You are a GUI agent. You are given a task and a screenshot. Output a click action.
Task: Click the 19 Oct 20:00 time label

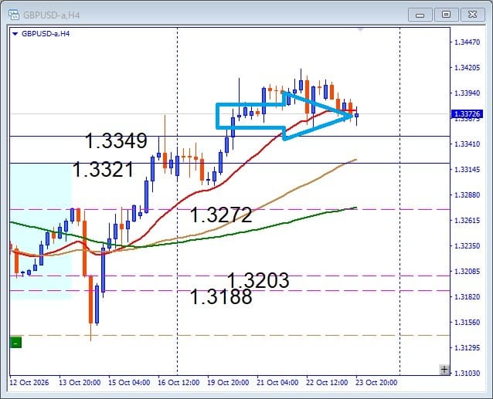[x=228, y=383]
